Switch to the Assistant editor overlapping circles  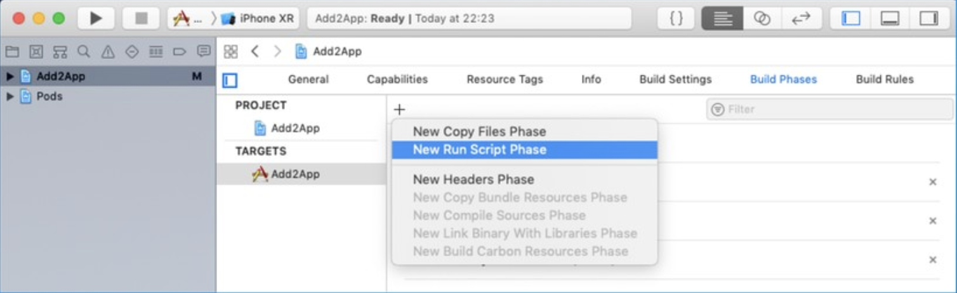pyautogui.click(x=761, y=18)
